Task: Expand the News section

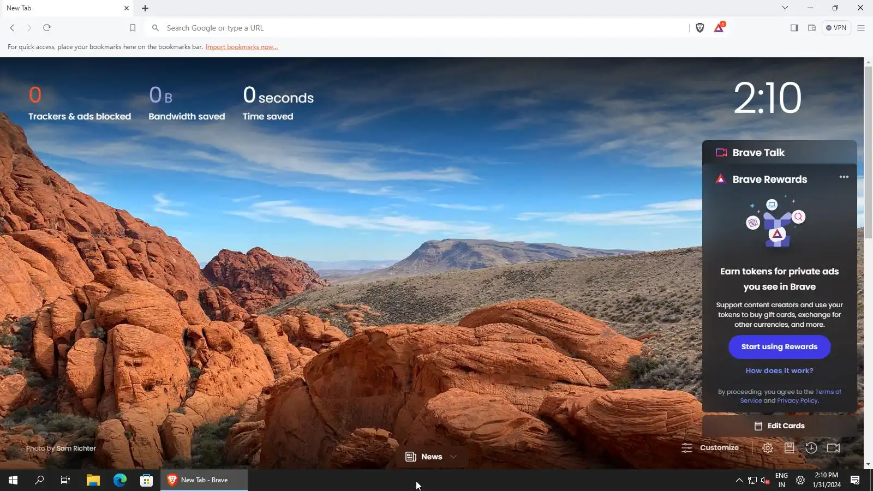Action: tap(431, 457)
